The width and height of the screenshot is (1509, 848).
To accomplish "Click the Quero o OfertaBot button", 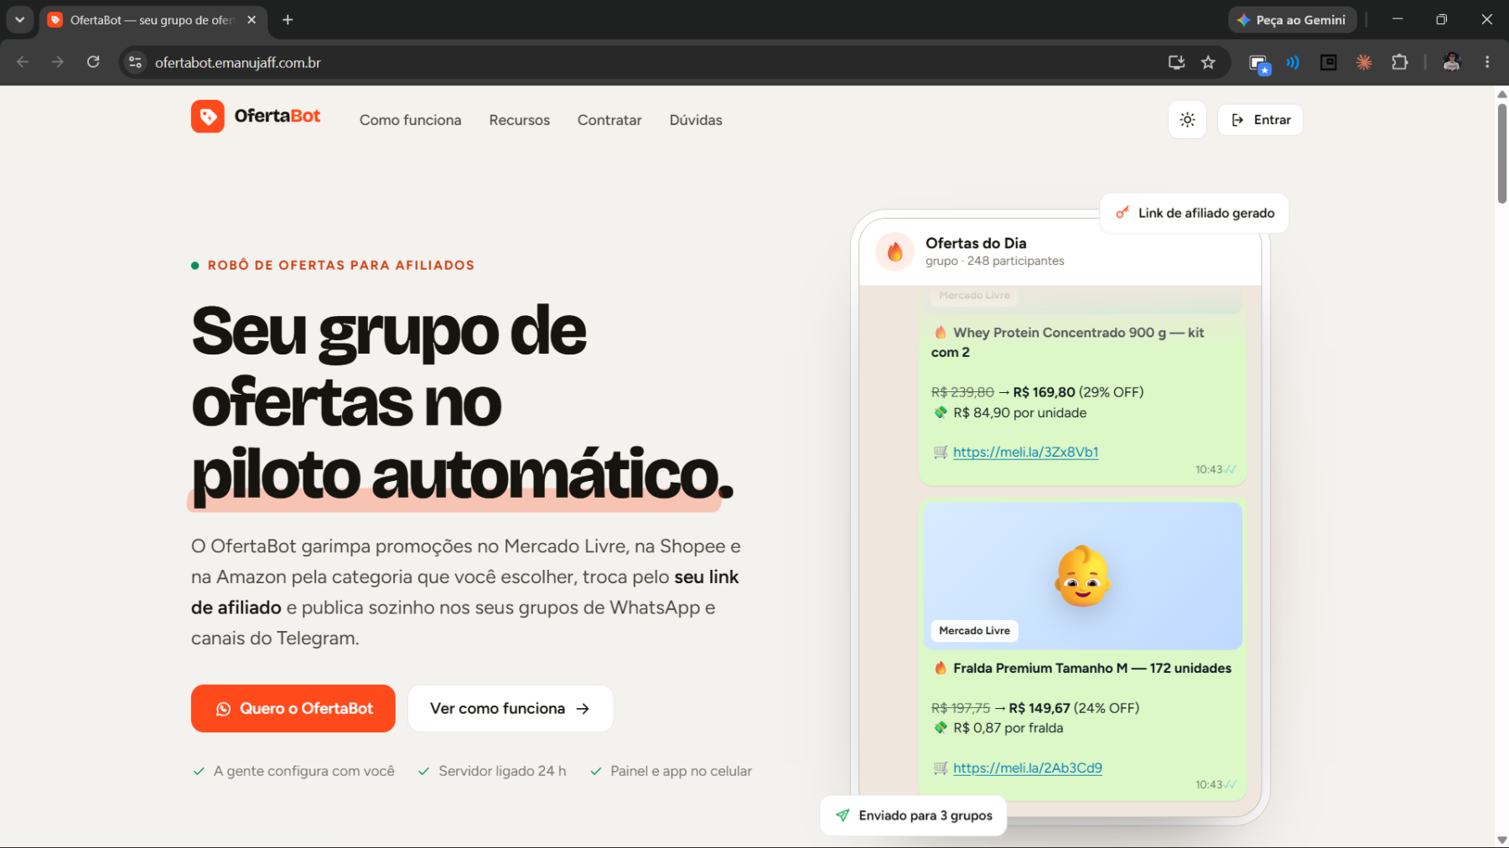I will tap(293, 708).
